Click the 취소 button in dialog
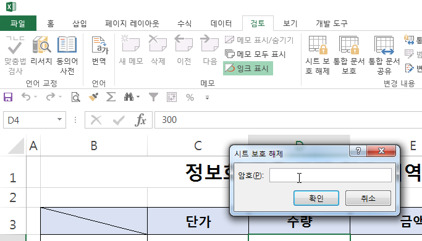The image size is (422, 241). (368, 198)
